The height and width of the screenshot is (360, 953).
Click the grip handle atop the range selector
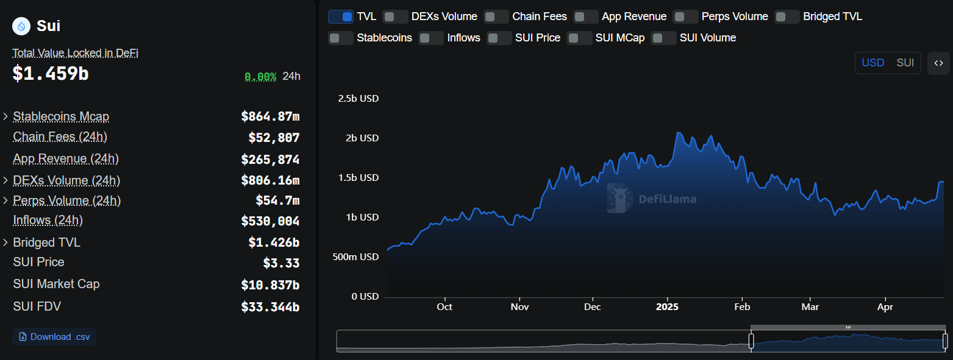pyautogui.click(x=848, y=328)
